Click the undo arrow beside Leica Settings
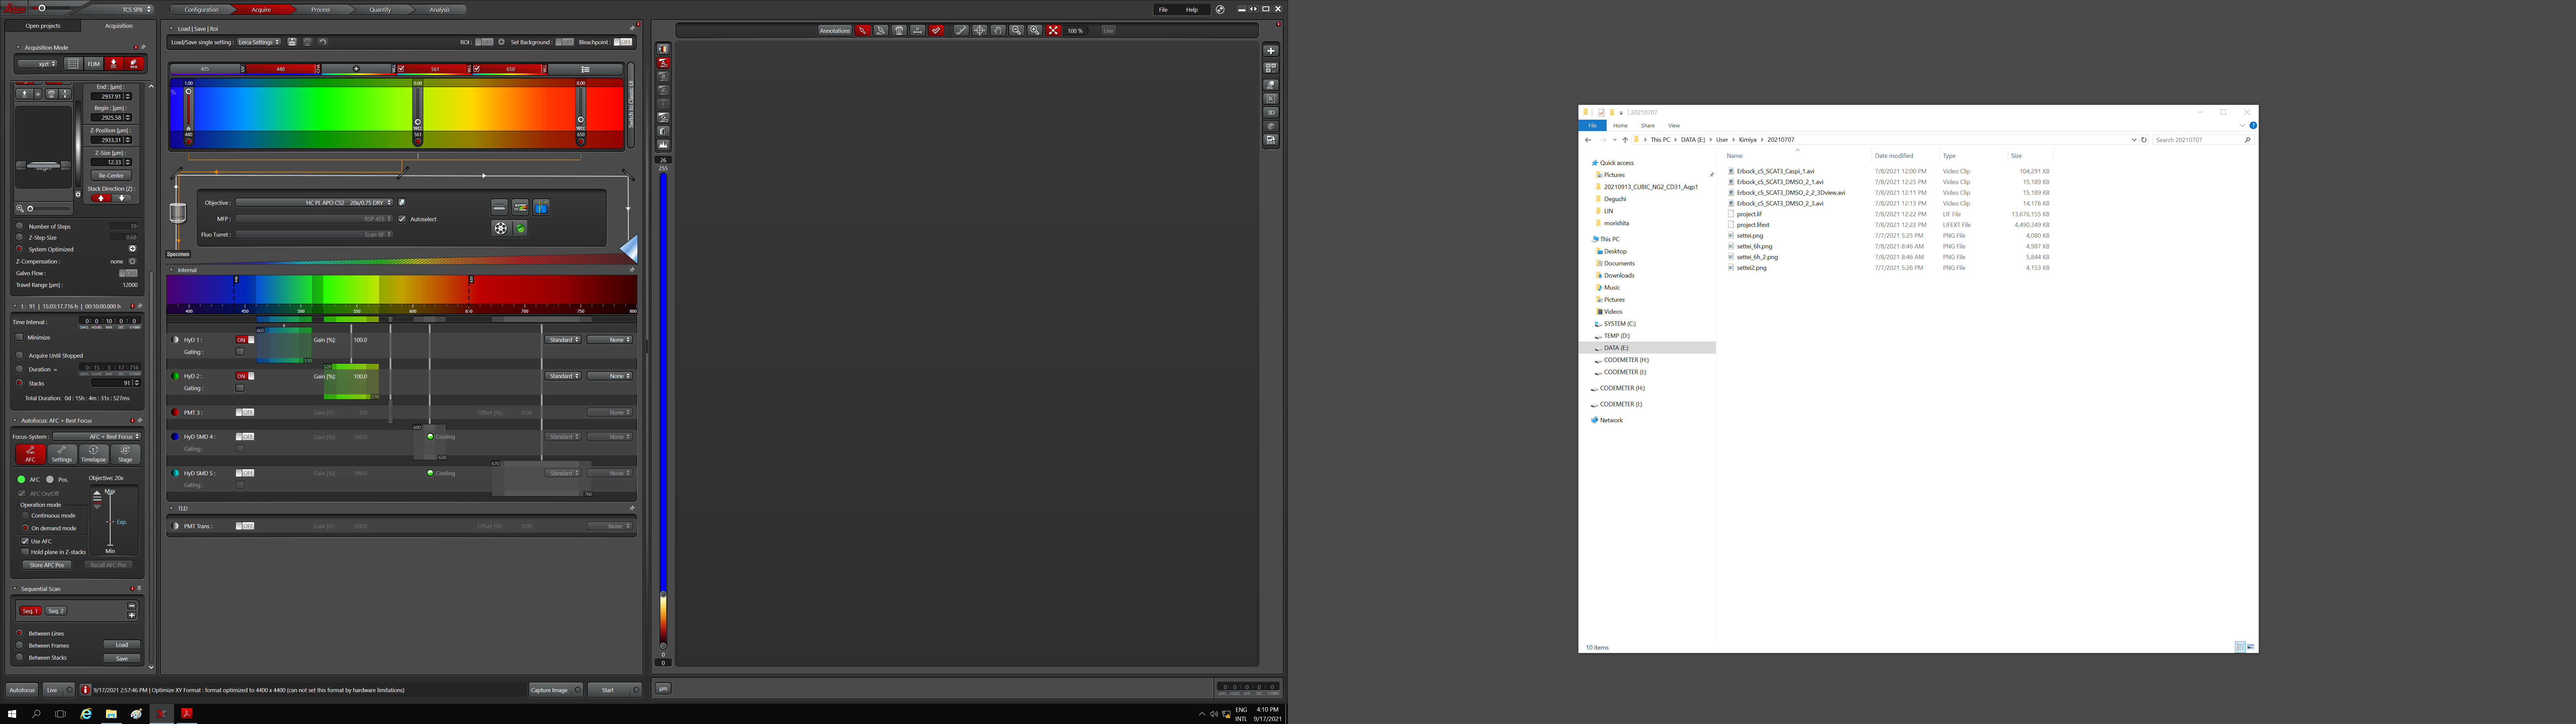This screenshot has height=724, width=2576. (323, 42)
